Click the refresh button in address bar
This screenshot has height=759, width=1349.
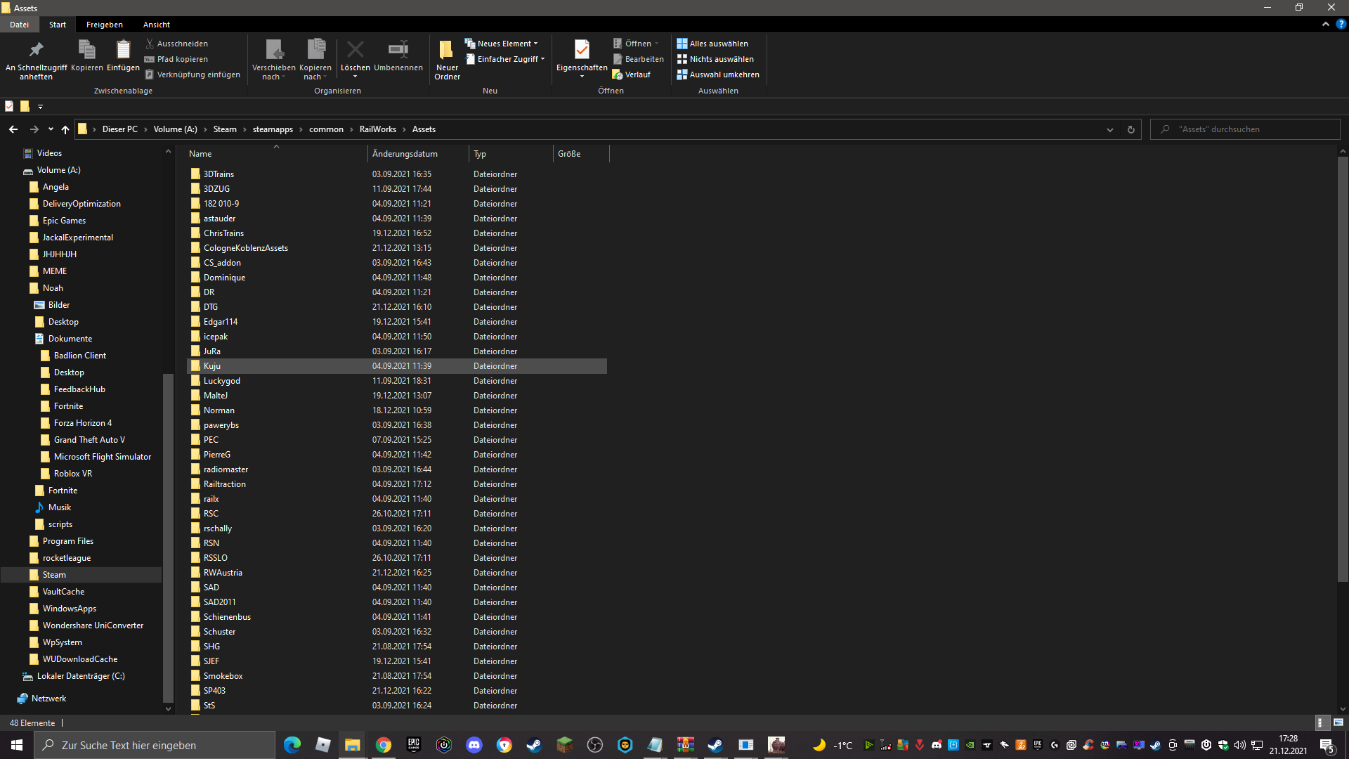[1130, 129]
